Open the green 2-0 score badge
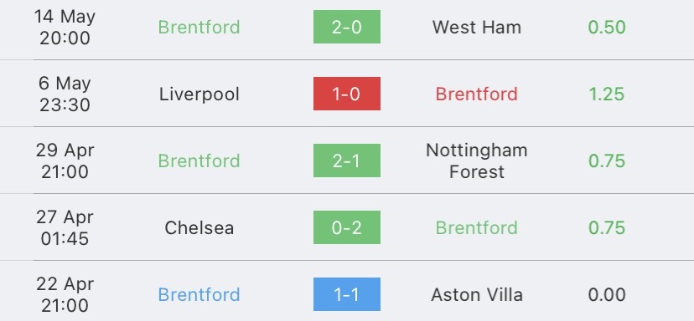694x321 pixels. click(346, 27)
